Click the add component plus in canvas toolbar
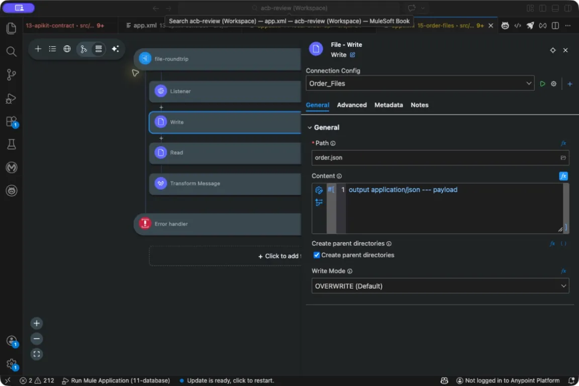This screenshot has width=579, height=386. pos(38,49)
